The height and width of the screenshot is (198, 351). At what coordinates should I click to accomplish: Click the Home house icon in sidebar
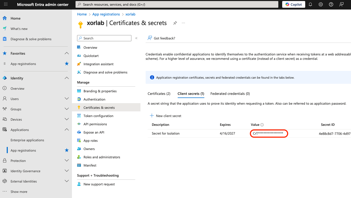point(5,18)
